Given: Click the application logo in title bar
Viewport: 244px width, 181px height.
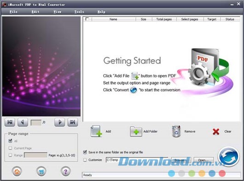Looking at the screenshot, I should [4, 5].
